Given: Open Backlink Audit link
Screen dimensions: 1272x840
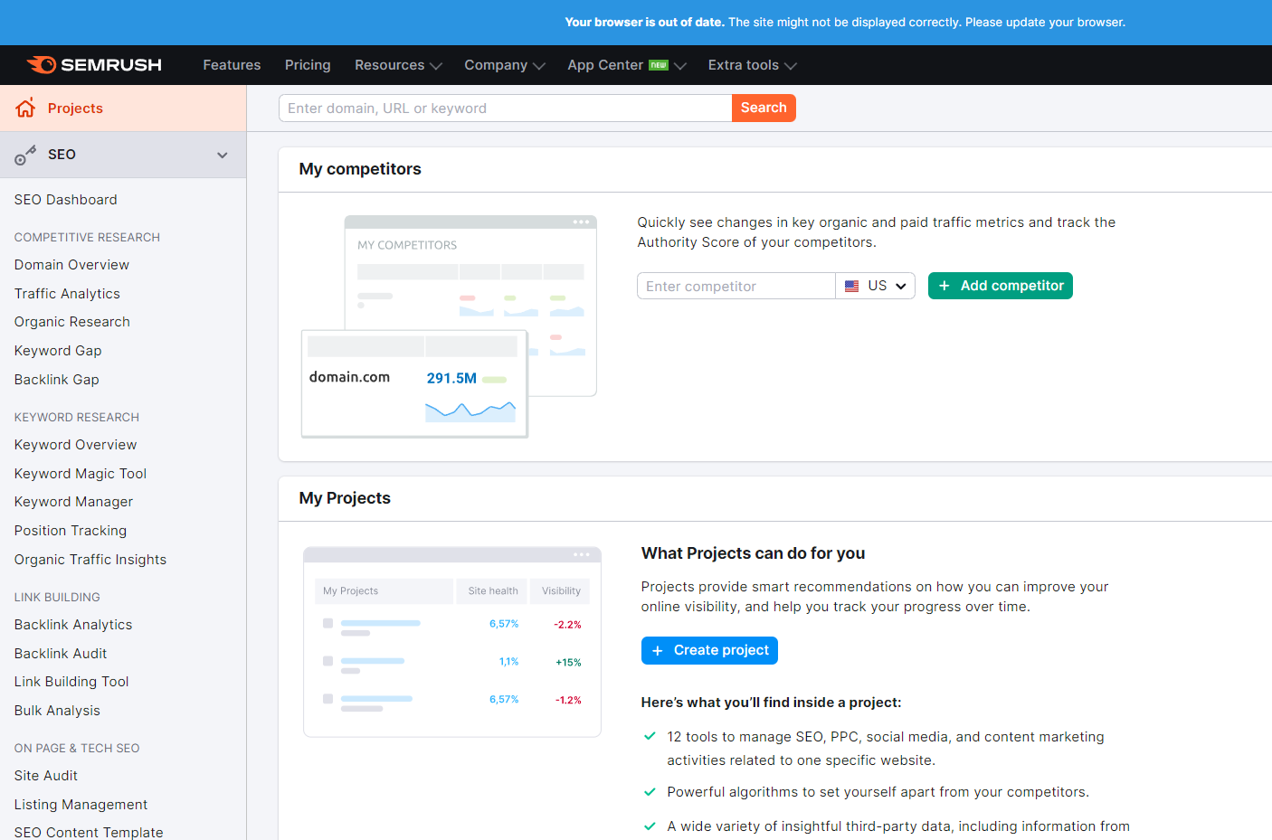Looking at the screenshot, I should point(61,654).
